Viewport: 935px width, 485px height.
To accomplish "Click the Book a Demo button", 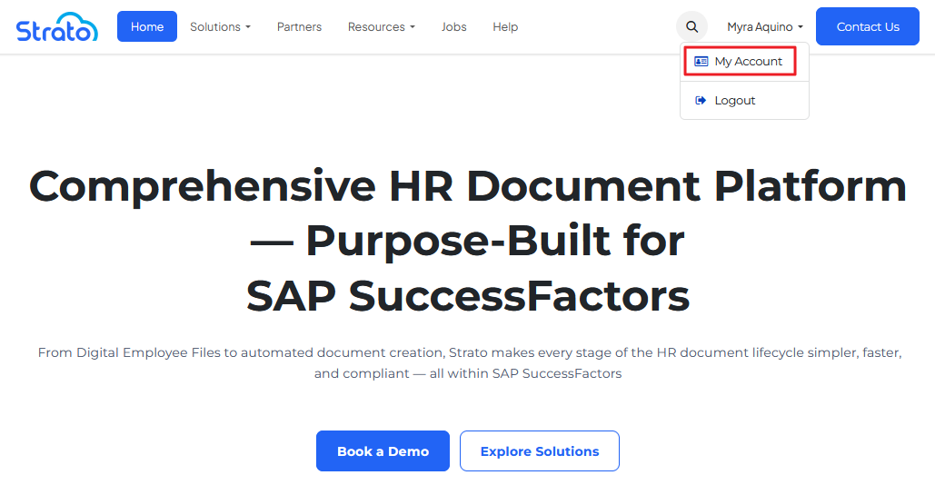I will tap(383, 451).
